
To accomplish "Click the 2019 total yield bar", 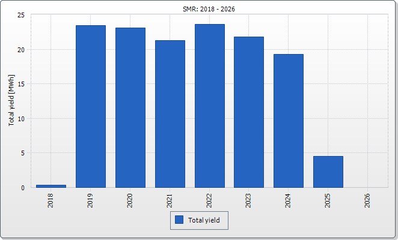I will click(90, 106).
